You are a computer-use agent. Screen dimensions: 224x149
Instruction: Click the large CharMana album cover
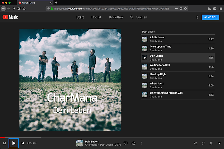point(70,80)
